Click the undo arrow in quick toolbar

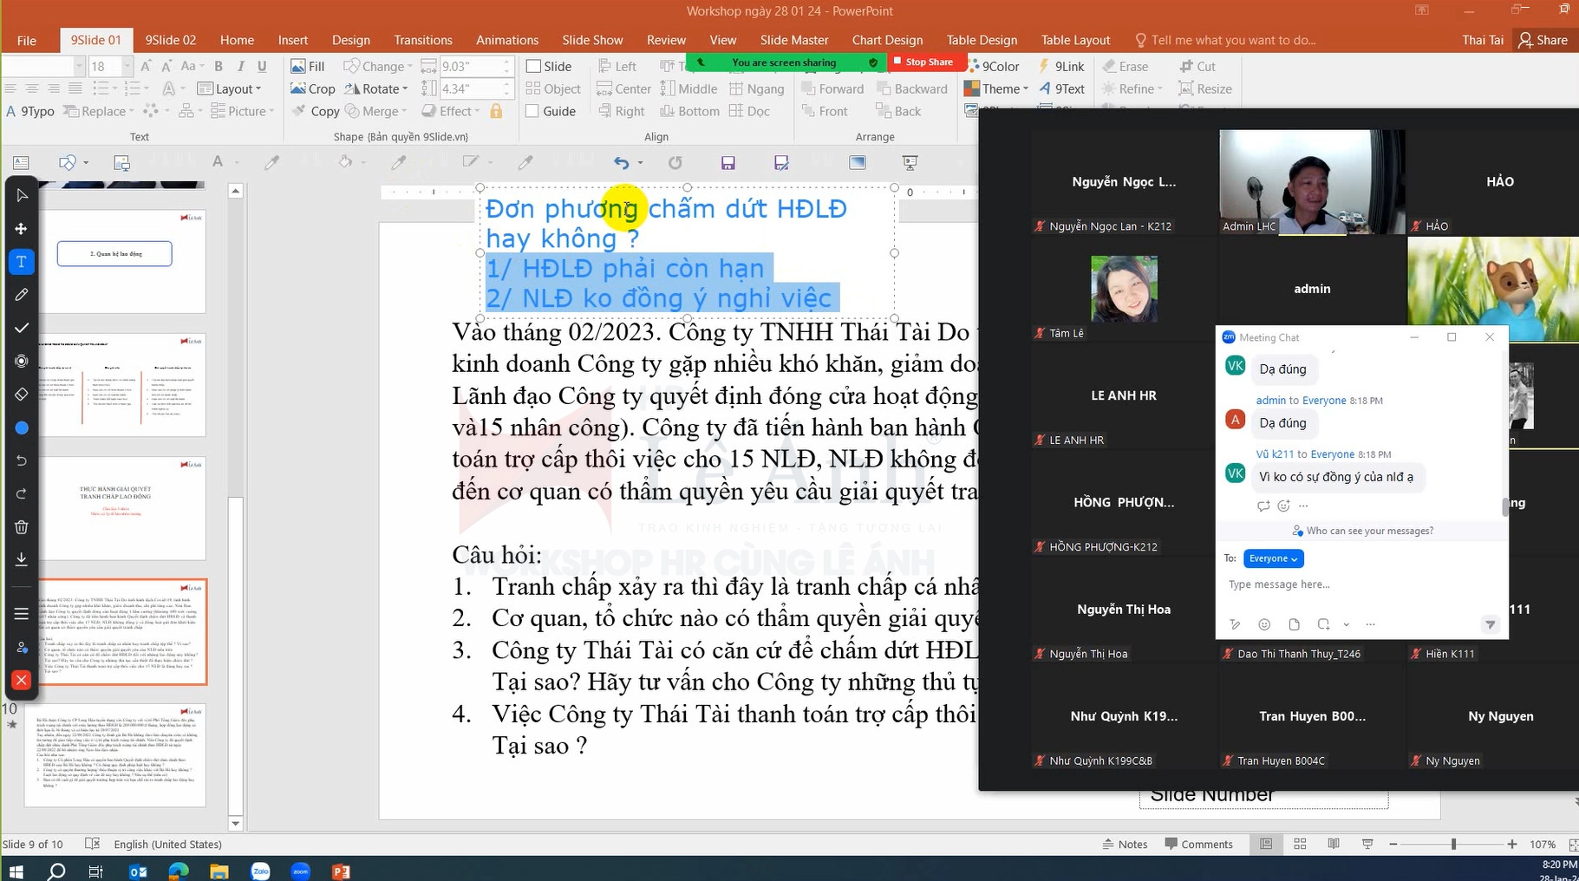[621, 163]
